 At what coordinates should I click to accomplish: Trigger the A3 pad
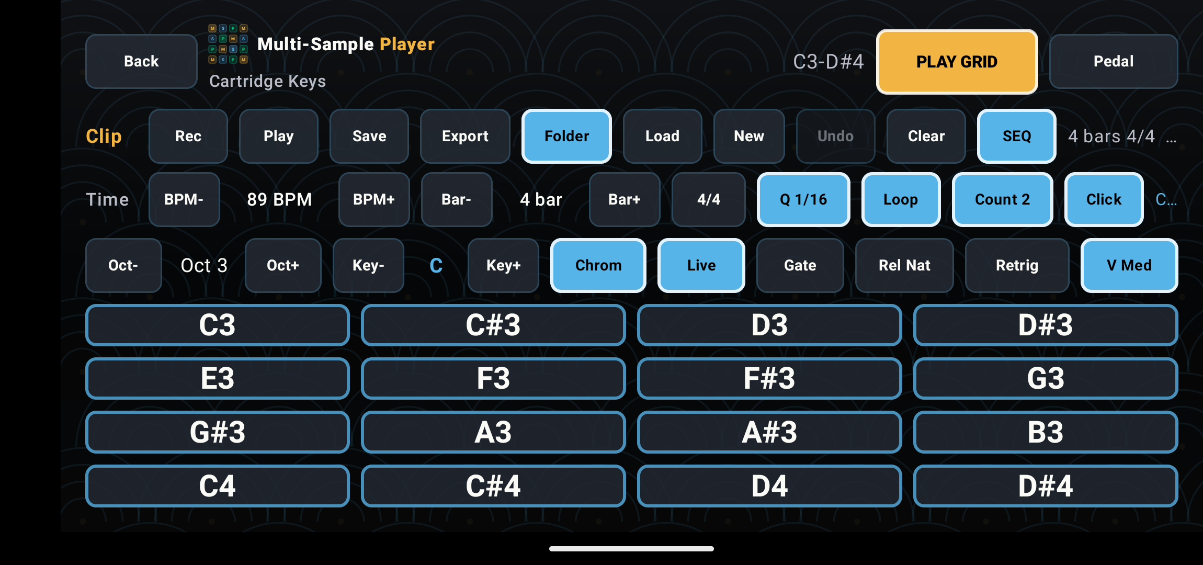pyautogui.click(x=493, y=432)
